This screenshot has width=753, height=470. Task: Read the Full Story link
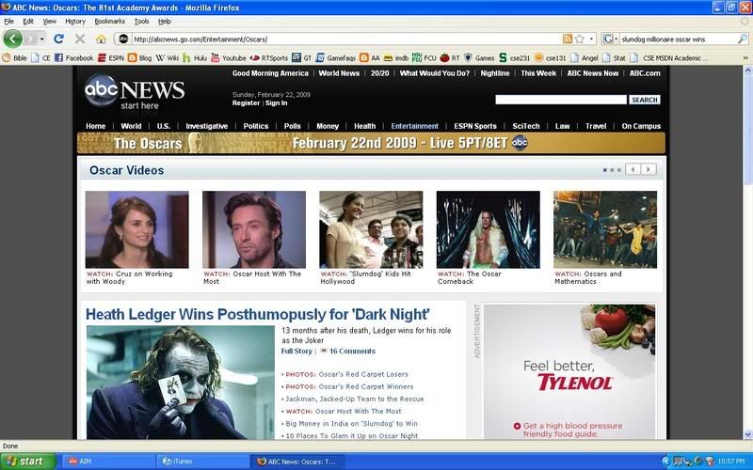click(296, 351)
